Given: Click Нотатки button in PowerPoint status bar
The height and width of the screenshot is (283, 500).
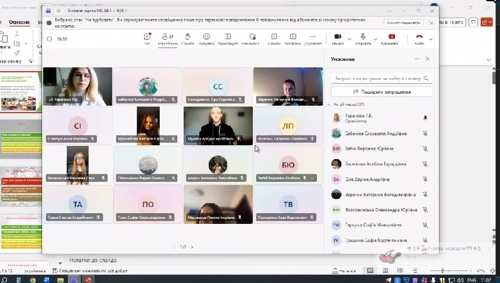Looking at the screenshot, I should [344, 271].
